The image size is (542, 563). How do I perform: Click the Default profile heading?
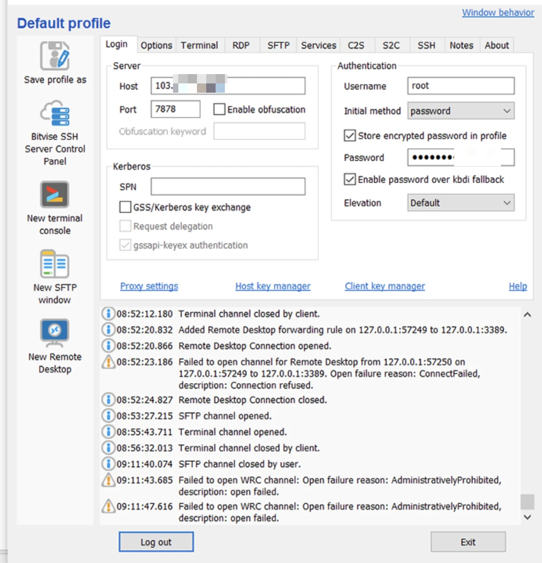click(64, 23)
